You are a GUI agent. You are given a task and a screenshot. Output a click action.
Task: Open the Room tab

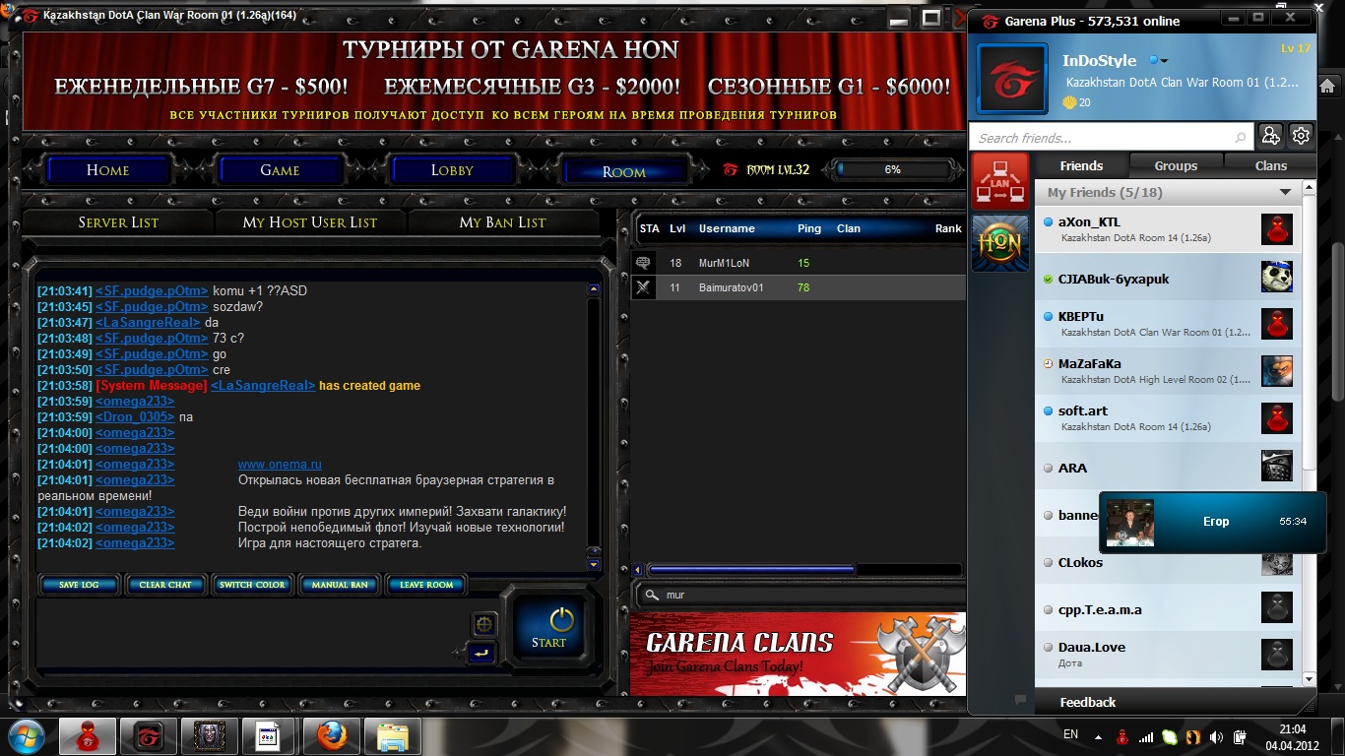click(624, 170)
